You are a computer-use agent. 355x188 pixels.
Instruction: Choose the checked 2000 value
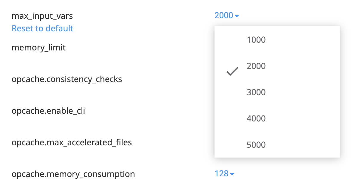(256, 66)
